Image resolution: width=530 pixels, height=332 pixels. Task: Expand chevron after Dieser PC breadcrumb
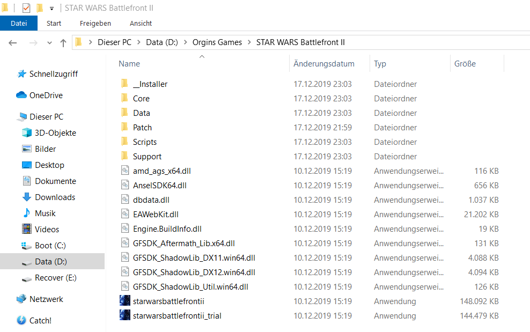coord(138,42)
